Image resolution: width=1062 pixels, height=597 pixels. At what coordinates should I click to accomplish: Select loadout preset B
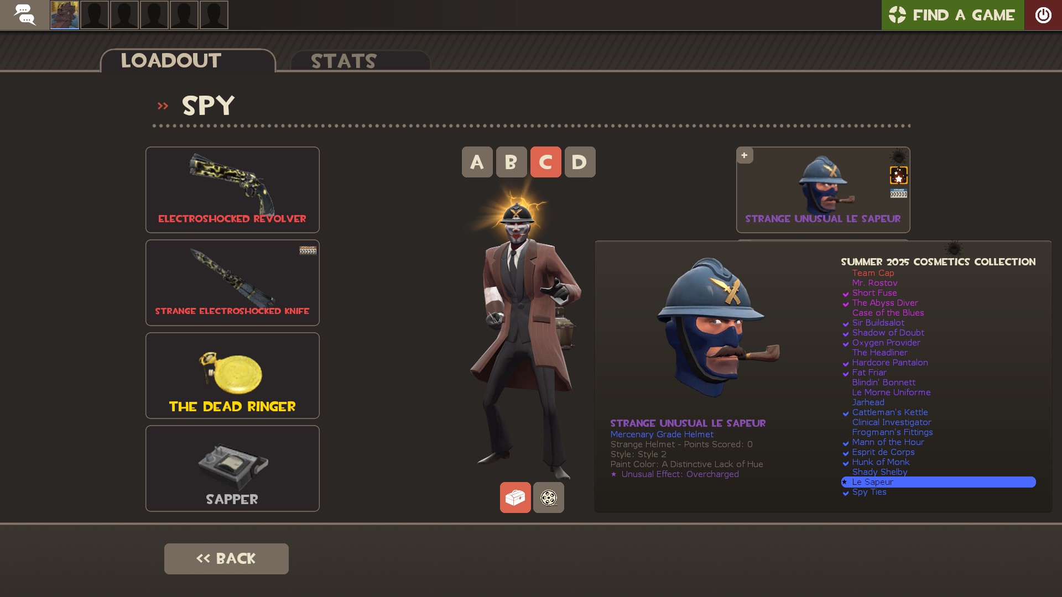pyautogui.click(x=511, y=162)
